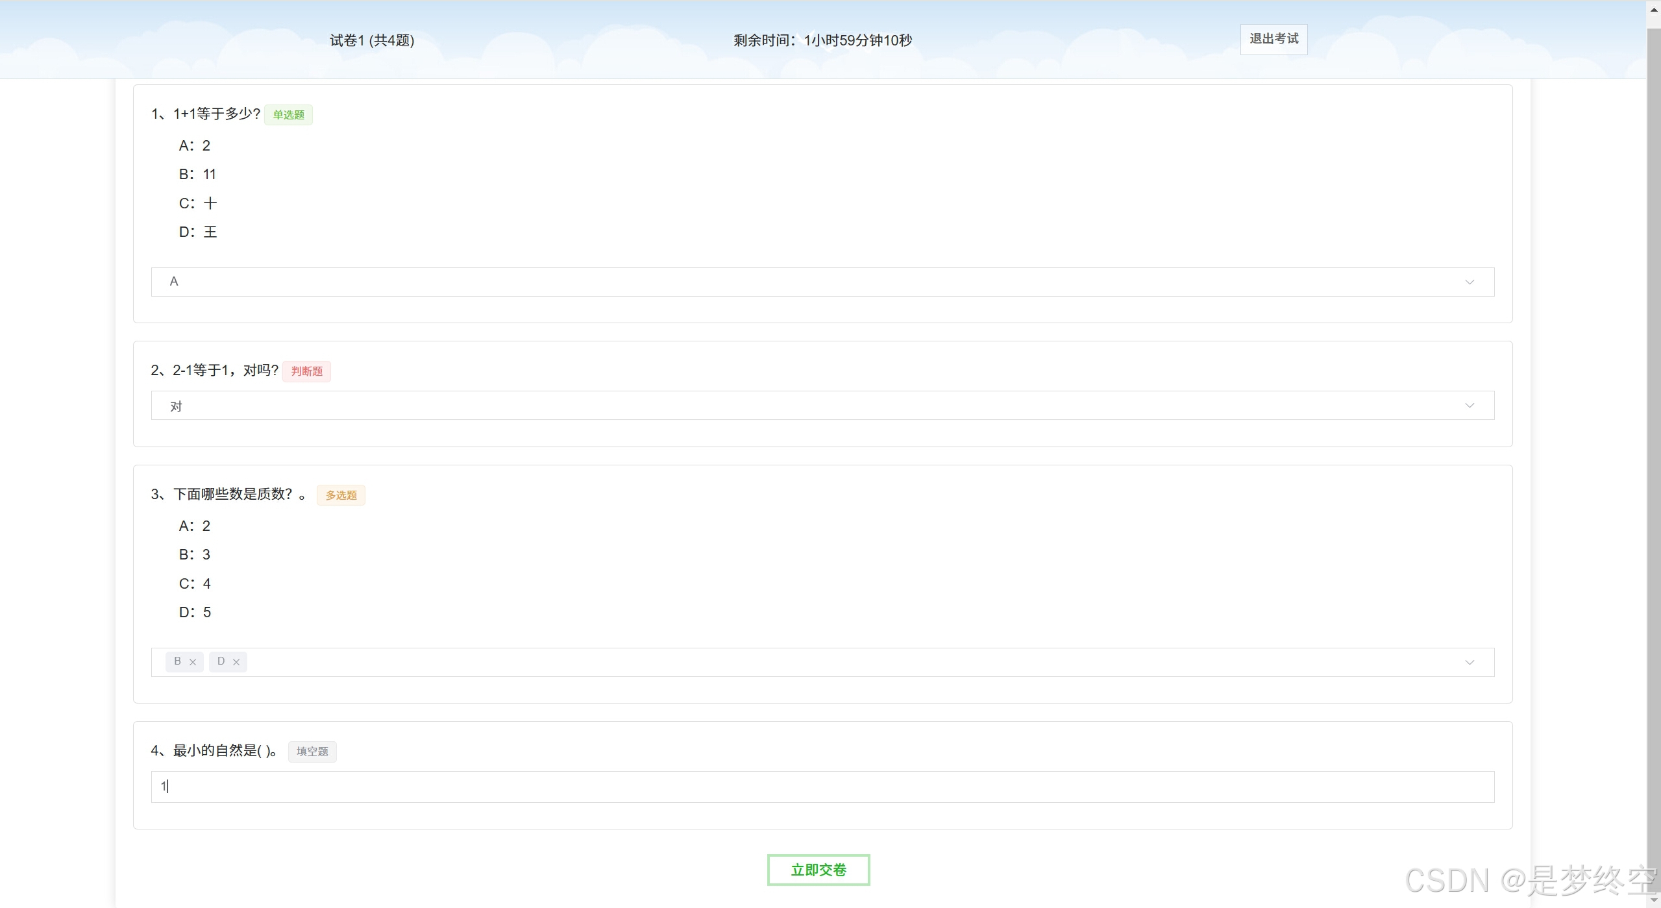Click option A: 2 in question 1

tap(195, 145)
